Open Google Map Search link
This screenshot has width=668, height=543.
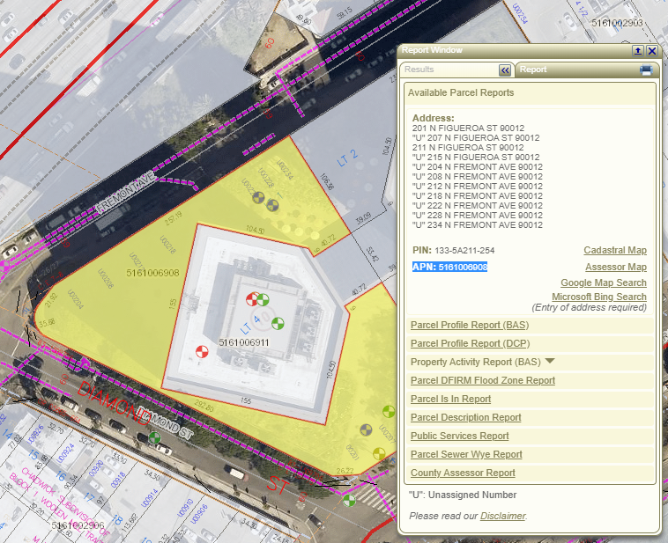(604, 283)
